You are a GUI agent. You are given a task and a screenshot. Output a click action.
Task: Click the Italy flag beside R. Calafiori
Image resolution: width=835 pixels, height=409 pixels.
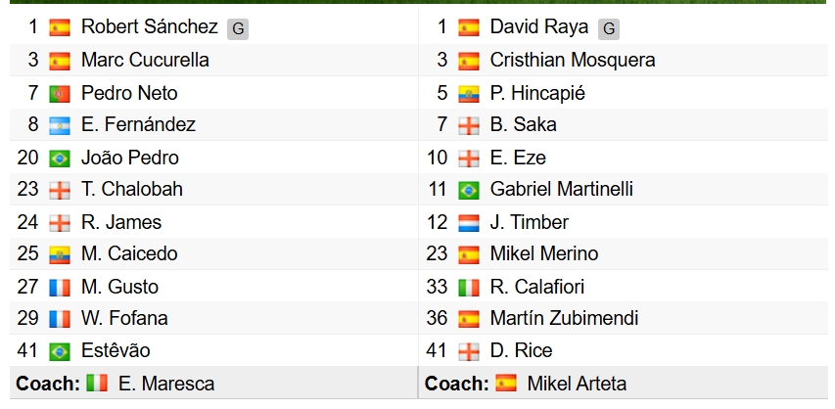pyautogui.click(x=469, y=288)
